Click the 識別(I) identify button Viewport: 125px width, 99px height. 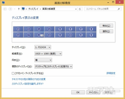pyautogui.click(x=106, y=31)
